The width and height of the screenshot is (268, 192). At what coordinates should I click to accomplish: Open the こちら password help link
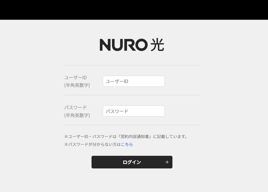click(127, 144)
